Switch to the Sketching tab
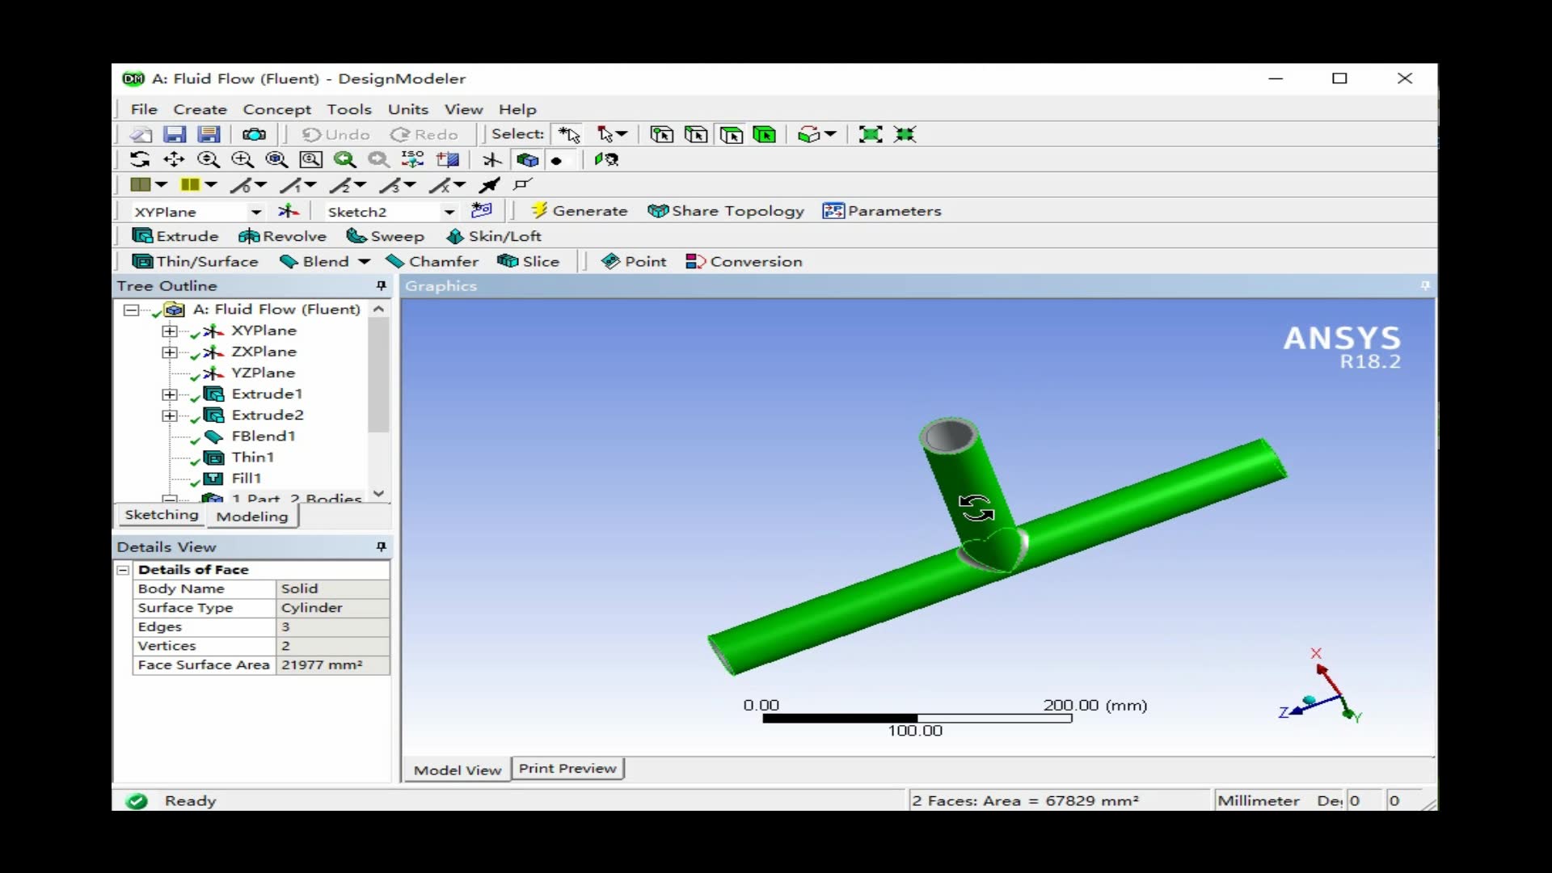The image size is (1552, 873). [x=161, y=515]
